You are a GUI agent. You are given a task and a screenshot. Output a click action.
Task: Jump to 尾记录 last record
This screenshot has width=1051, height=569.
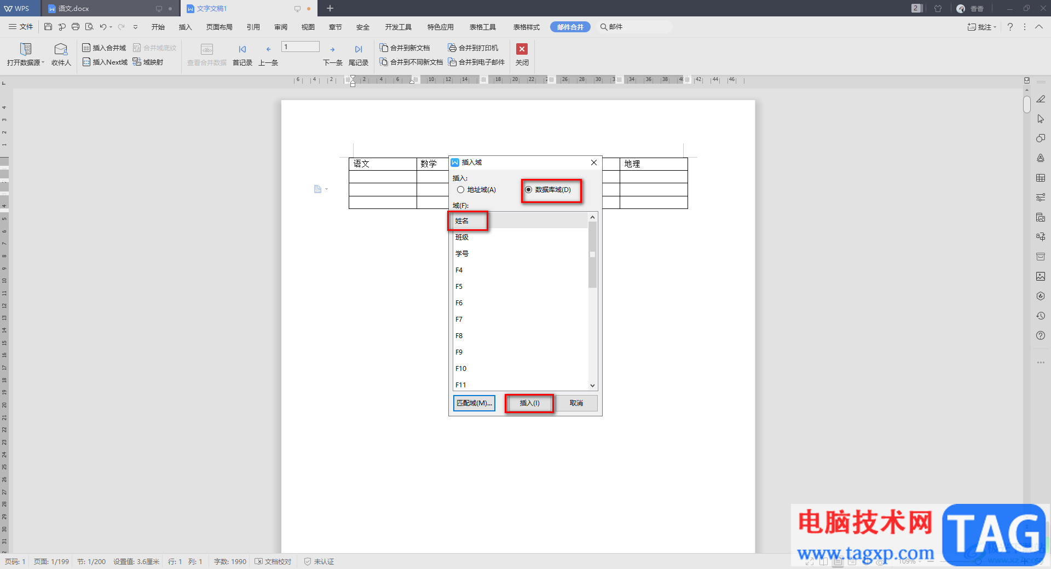358,50
